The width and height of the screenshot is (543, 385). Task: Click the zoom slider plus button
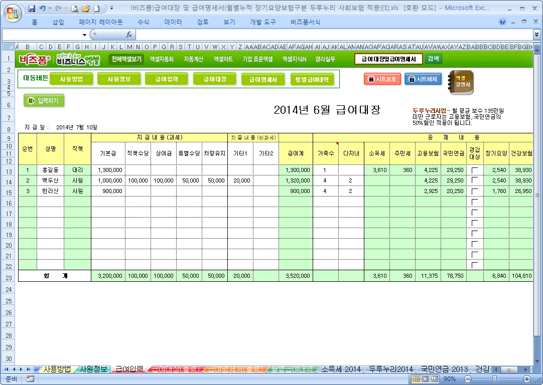526,379
